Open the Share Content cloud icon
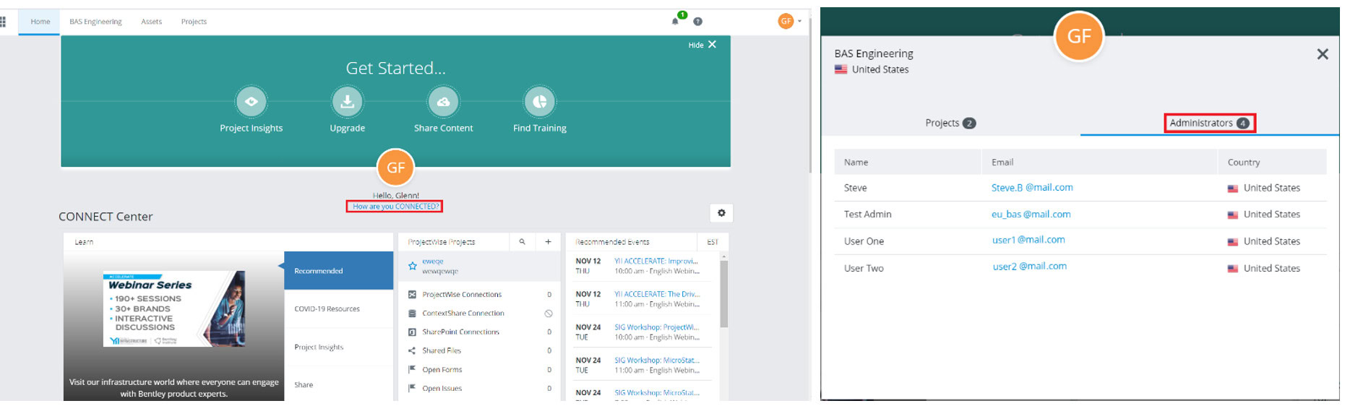The height and width of the screenshot is (406, 1345). (x=443, y=102)
